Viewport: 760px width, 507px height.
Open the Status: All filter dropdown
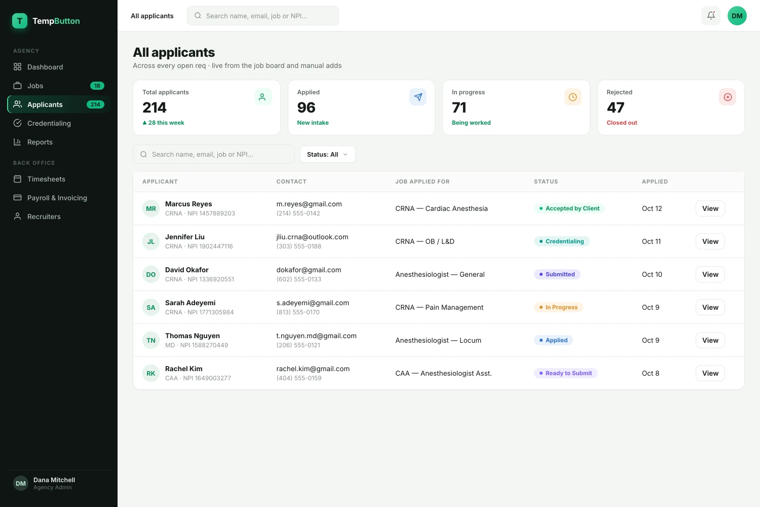(328, 154)
